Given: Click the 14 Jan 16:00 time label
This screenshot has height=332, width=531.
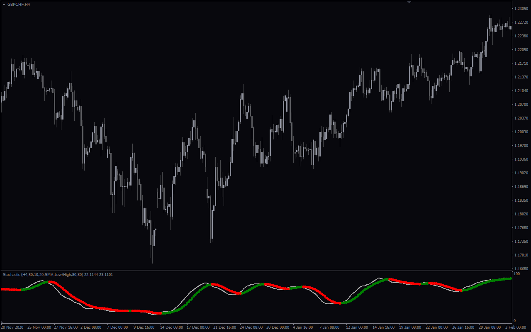Looking at the screenshot, I should [384, 327].
